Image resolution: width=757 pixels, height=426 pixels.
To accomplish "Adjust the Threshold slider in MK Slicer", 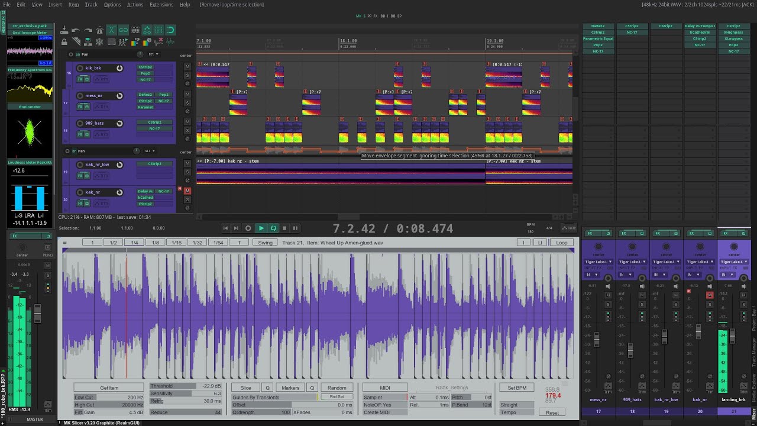I will 186,386.
